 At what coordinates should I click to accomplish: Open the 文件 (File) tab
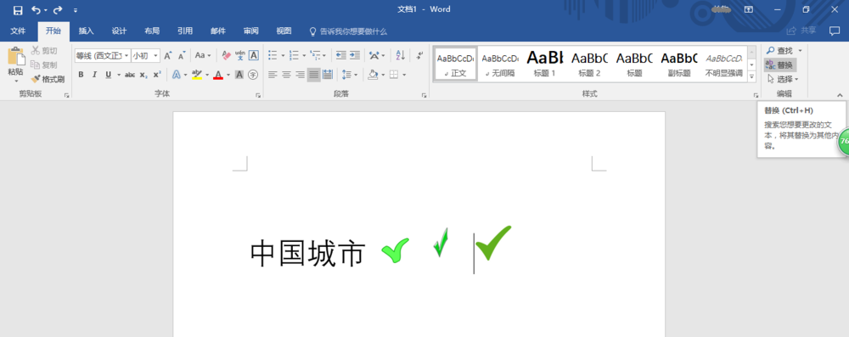[18, 31]
